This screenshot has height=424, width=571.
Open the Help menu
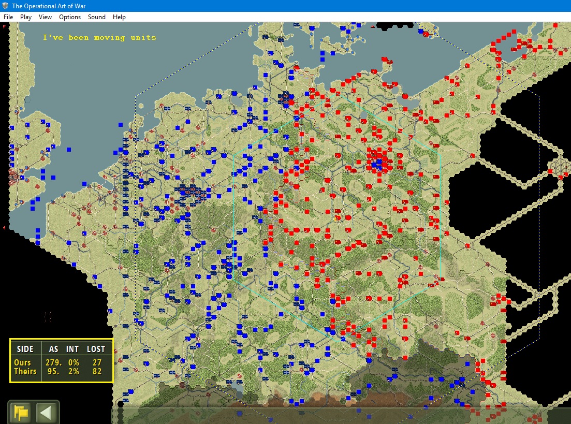point(119,17)
